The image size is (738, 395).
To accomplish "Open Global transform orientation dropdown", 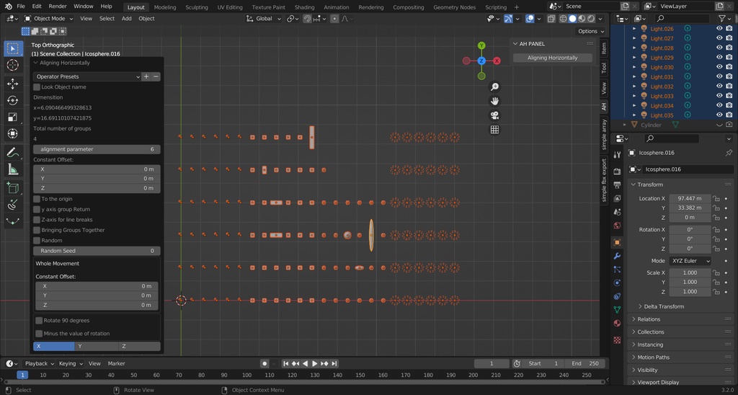I will click(264, 19).
